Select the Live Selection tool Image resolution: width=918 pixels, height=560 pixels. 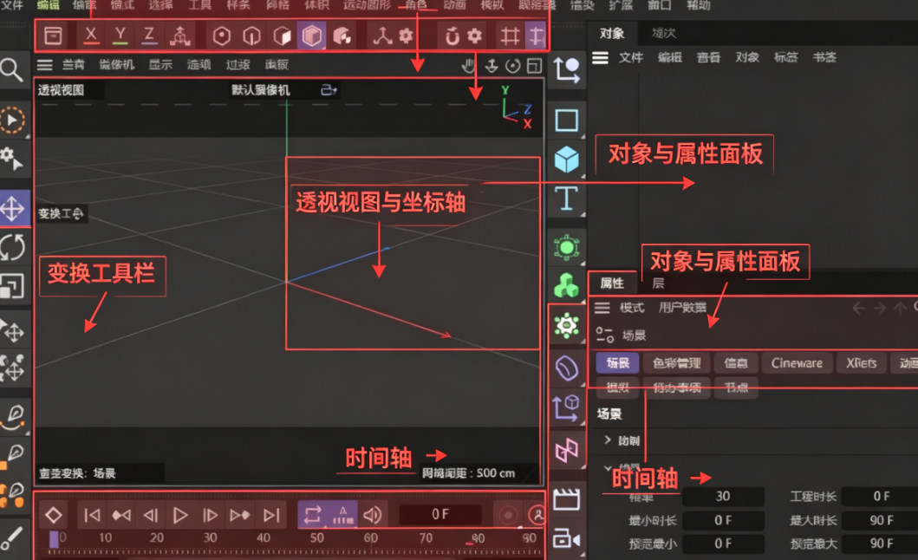click(12, 120)
